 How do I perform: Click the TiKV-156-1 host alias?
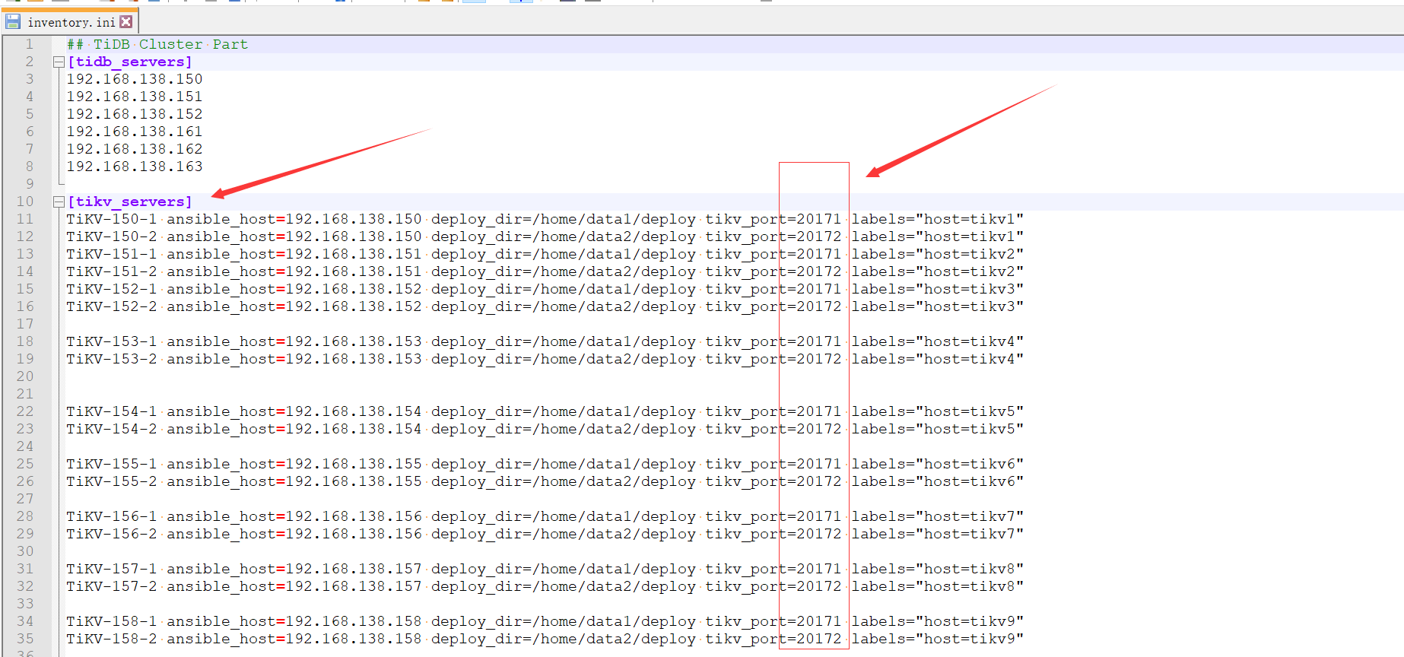coord(112,516)
